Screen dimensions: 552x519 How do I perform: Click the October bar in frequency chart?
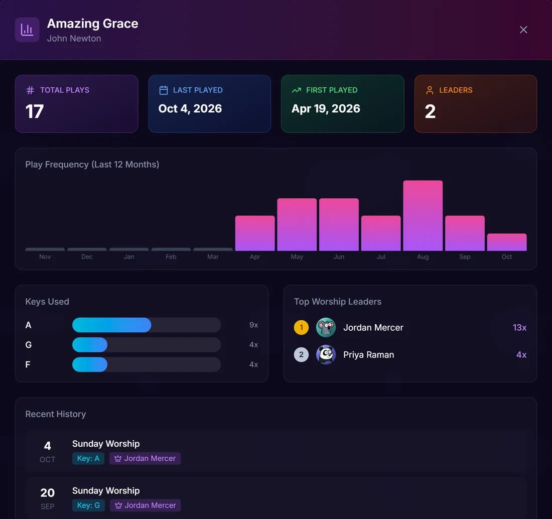coord(507,242)
